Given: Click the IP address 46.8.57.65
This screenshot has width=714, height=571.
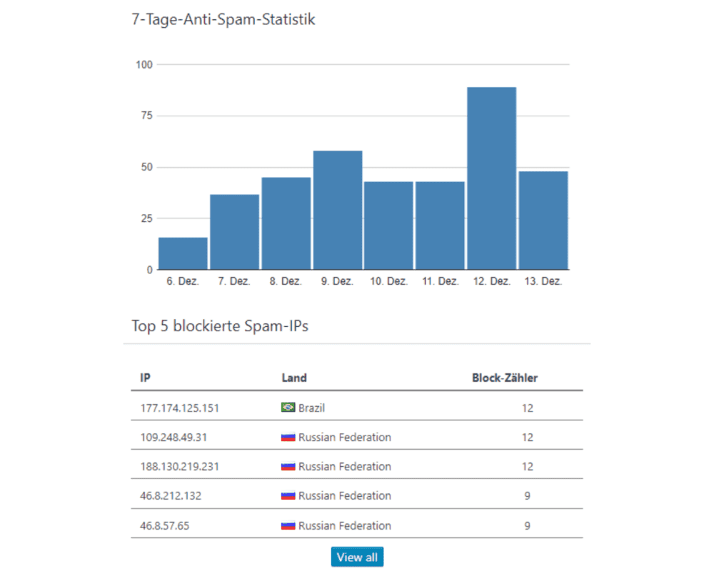Looking at the screenshot, I should 164,525.
